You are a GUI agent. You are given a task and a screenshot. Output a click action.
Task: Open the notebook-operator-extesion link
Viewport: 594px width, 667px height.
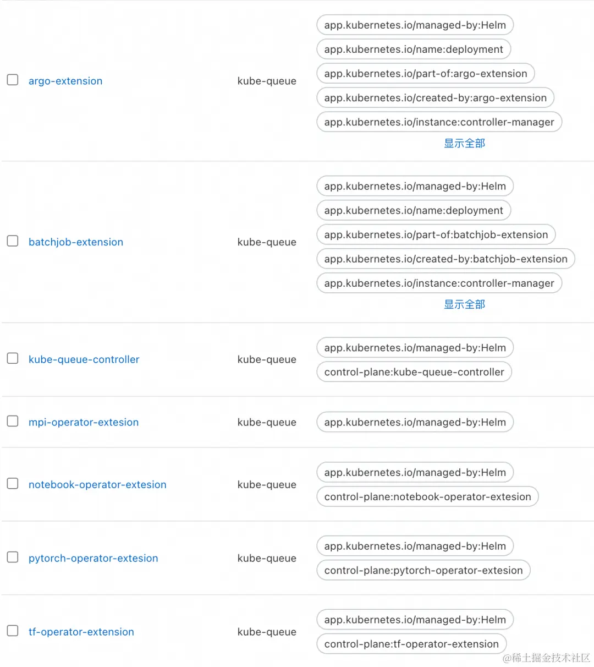coord(97,484)
